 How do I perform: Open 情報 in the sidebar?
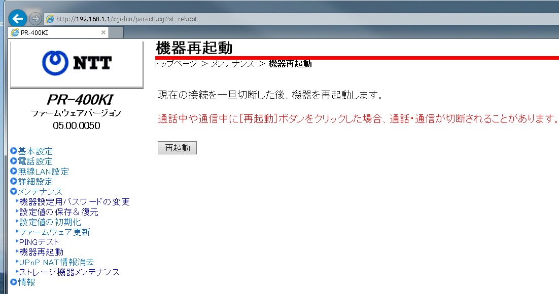(27, 282)
